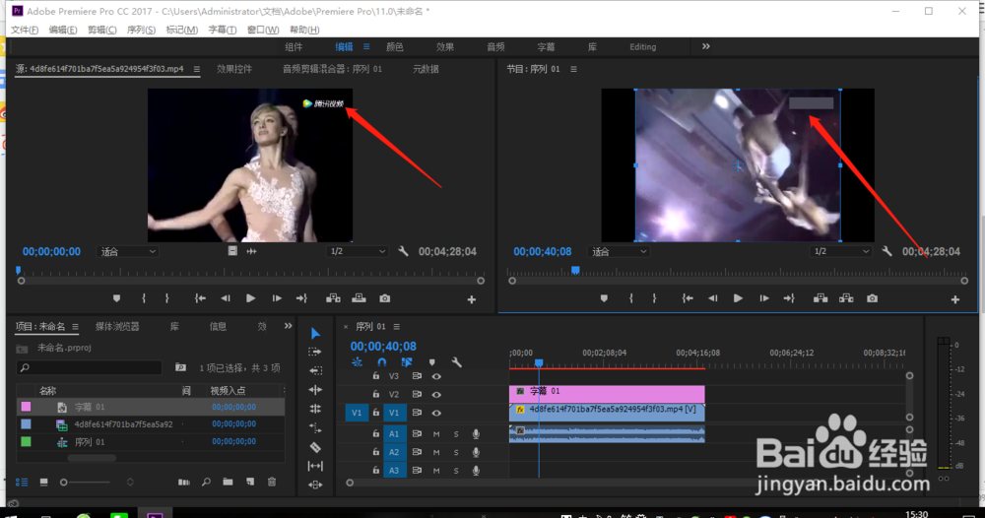Toggle lock on track A3
Viewport: 985px width, 518px height.
[x=375, y=471]
